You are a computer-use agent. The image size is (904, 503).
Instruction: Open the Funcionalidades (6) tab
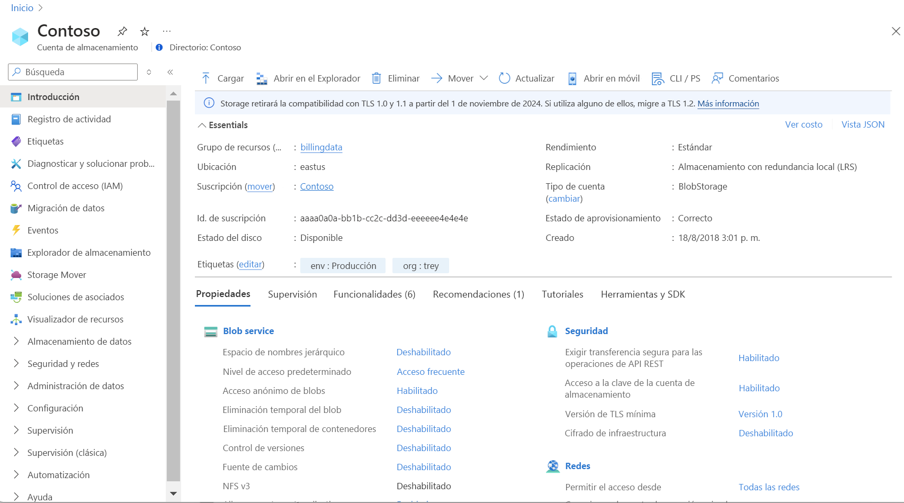coord(374,294)
